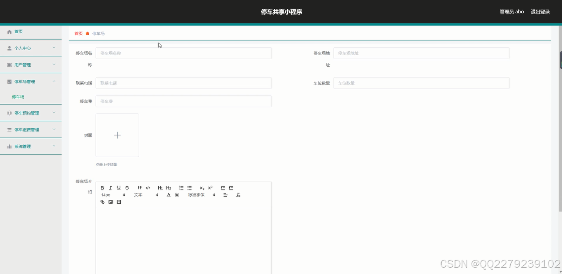Select the ordered list icon
This screenshot has height=274, width=562.
coord(181,188)
